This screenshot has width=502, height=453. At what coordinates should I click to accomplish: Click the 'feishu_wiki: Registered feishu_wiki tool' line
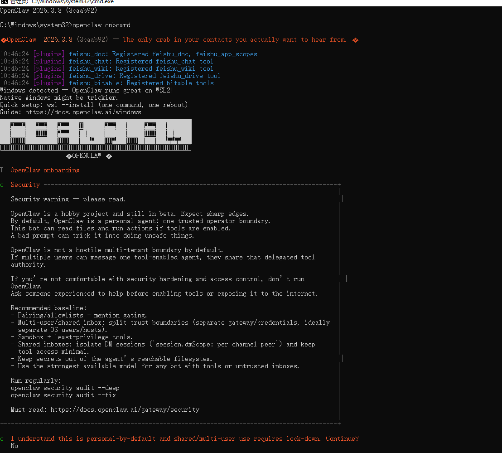(141, 68)
